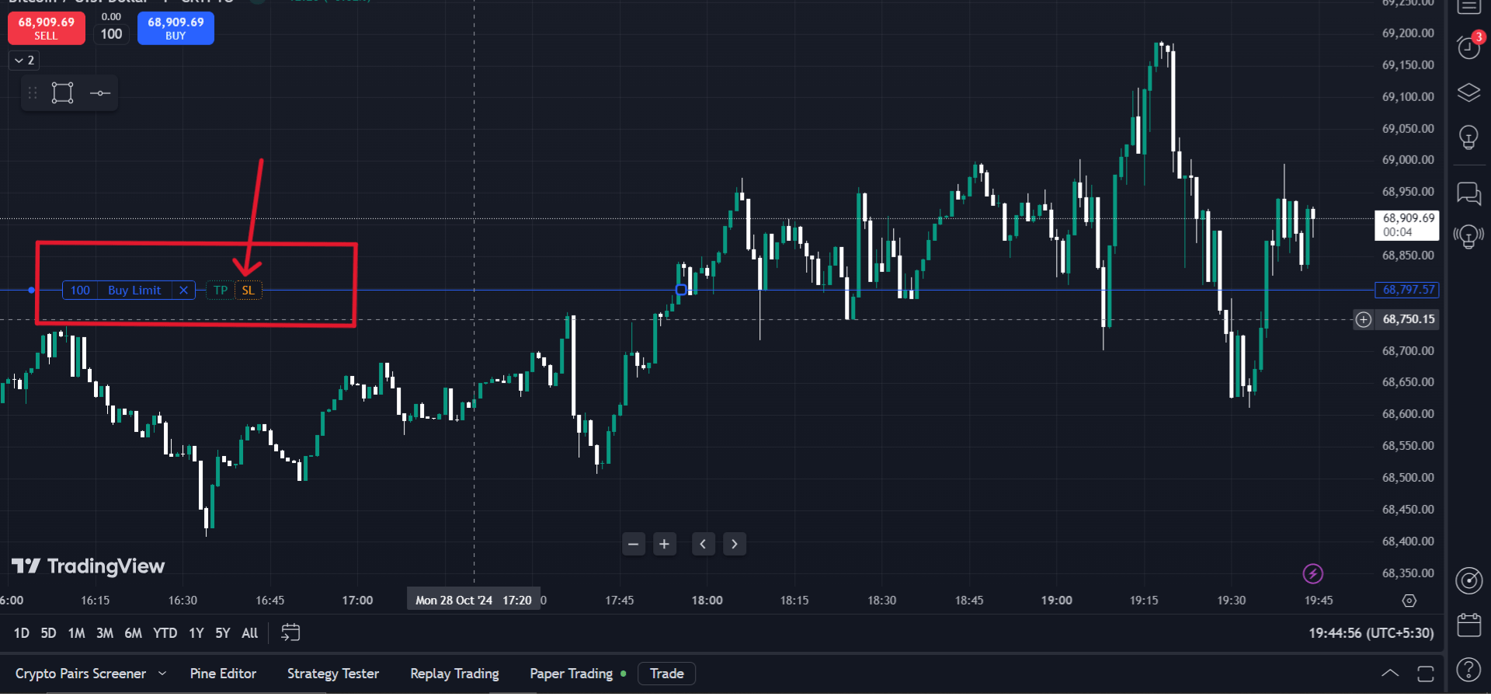The height and width of the screenshot is (700, 1491).
Task: Cancel the Buy Limit order with X
Action: 184,291
